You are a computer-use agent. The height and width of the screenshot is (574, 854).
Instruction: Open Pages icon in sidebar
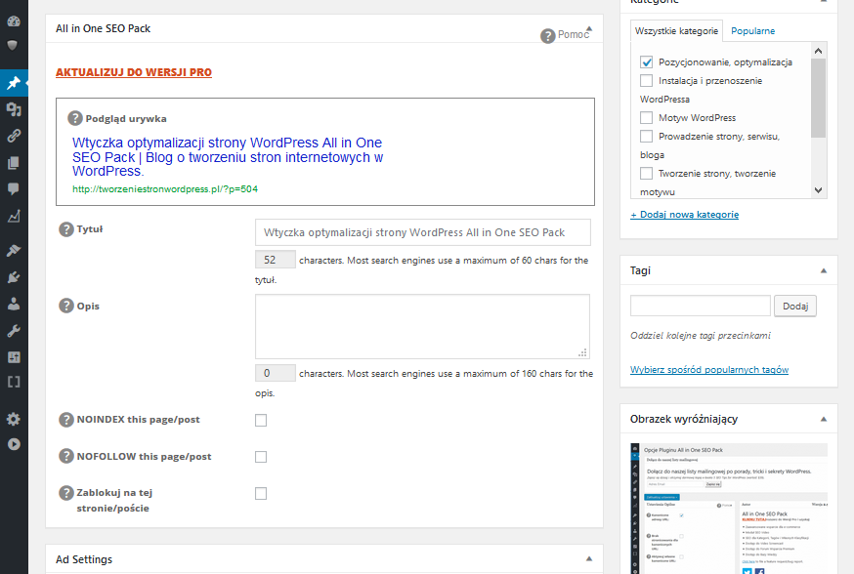[14, 162]
